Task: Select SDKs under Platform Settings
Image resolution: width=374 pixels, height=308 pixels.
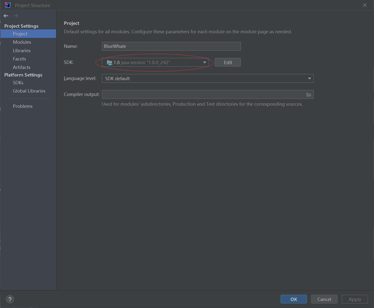Action: (x=18, y=82)
